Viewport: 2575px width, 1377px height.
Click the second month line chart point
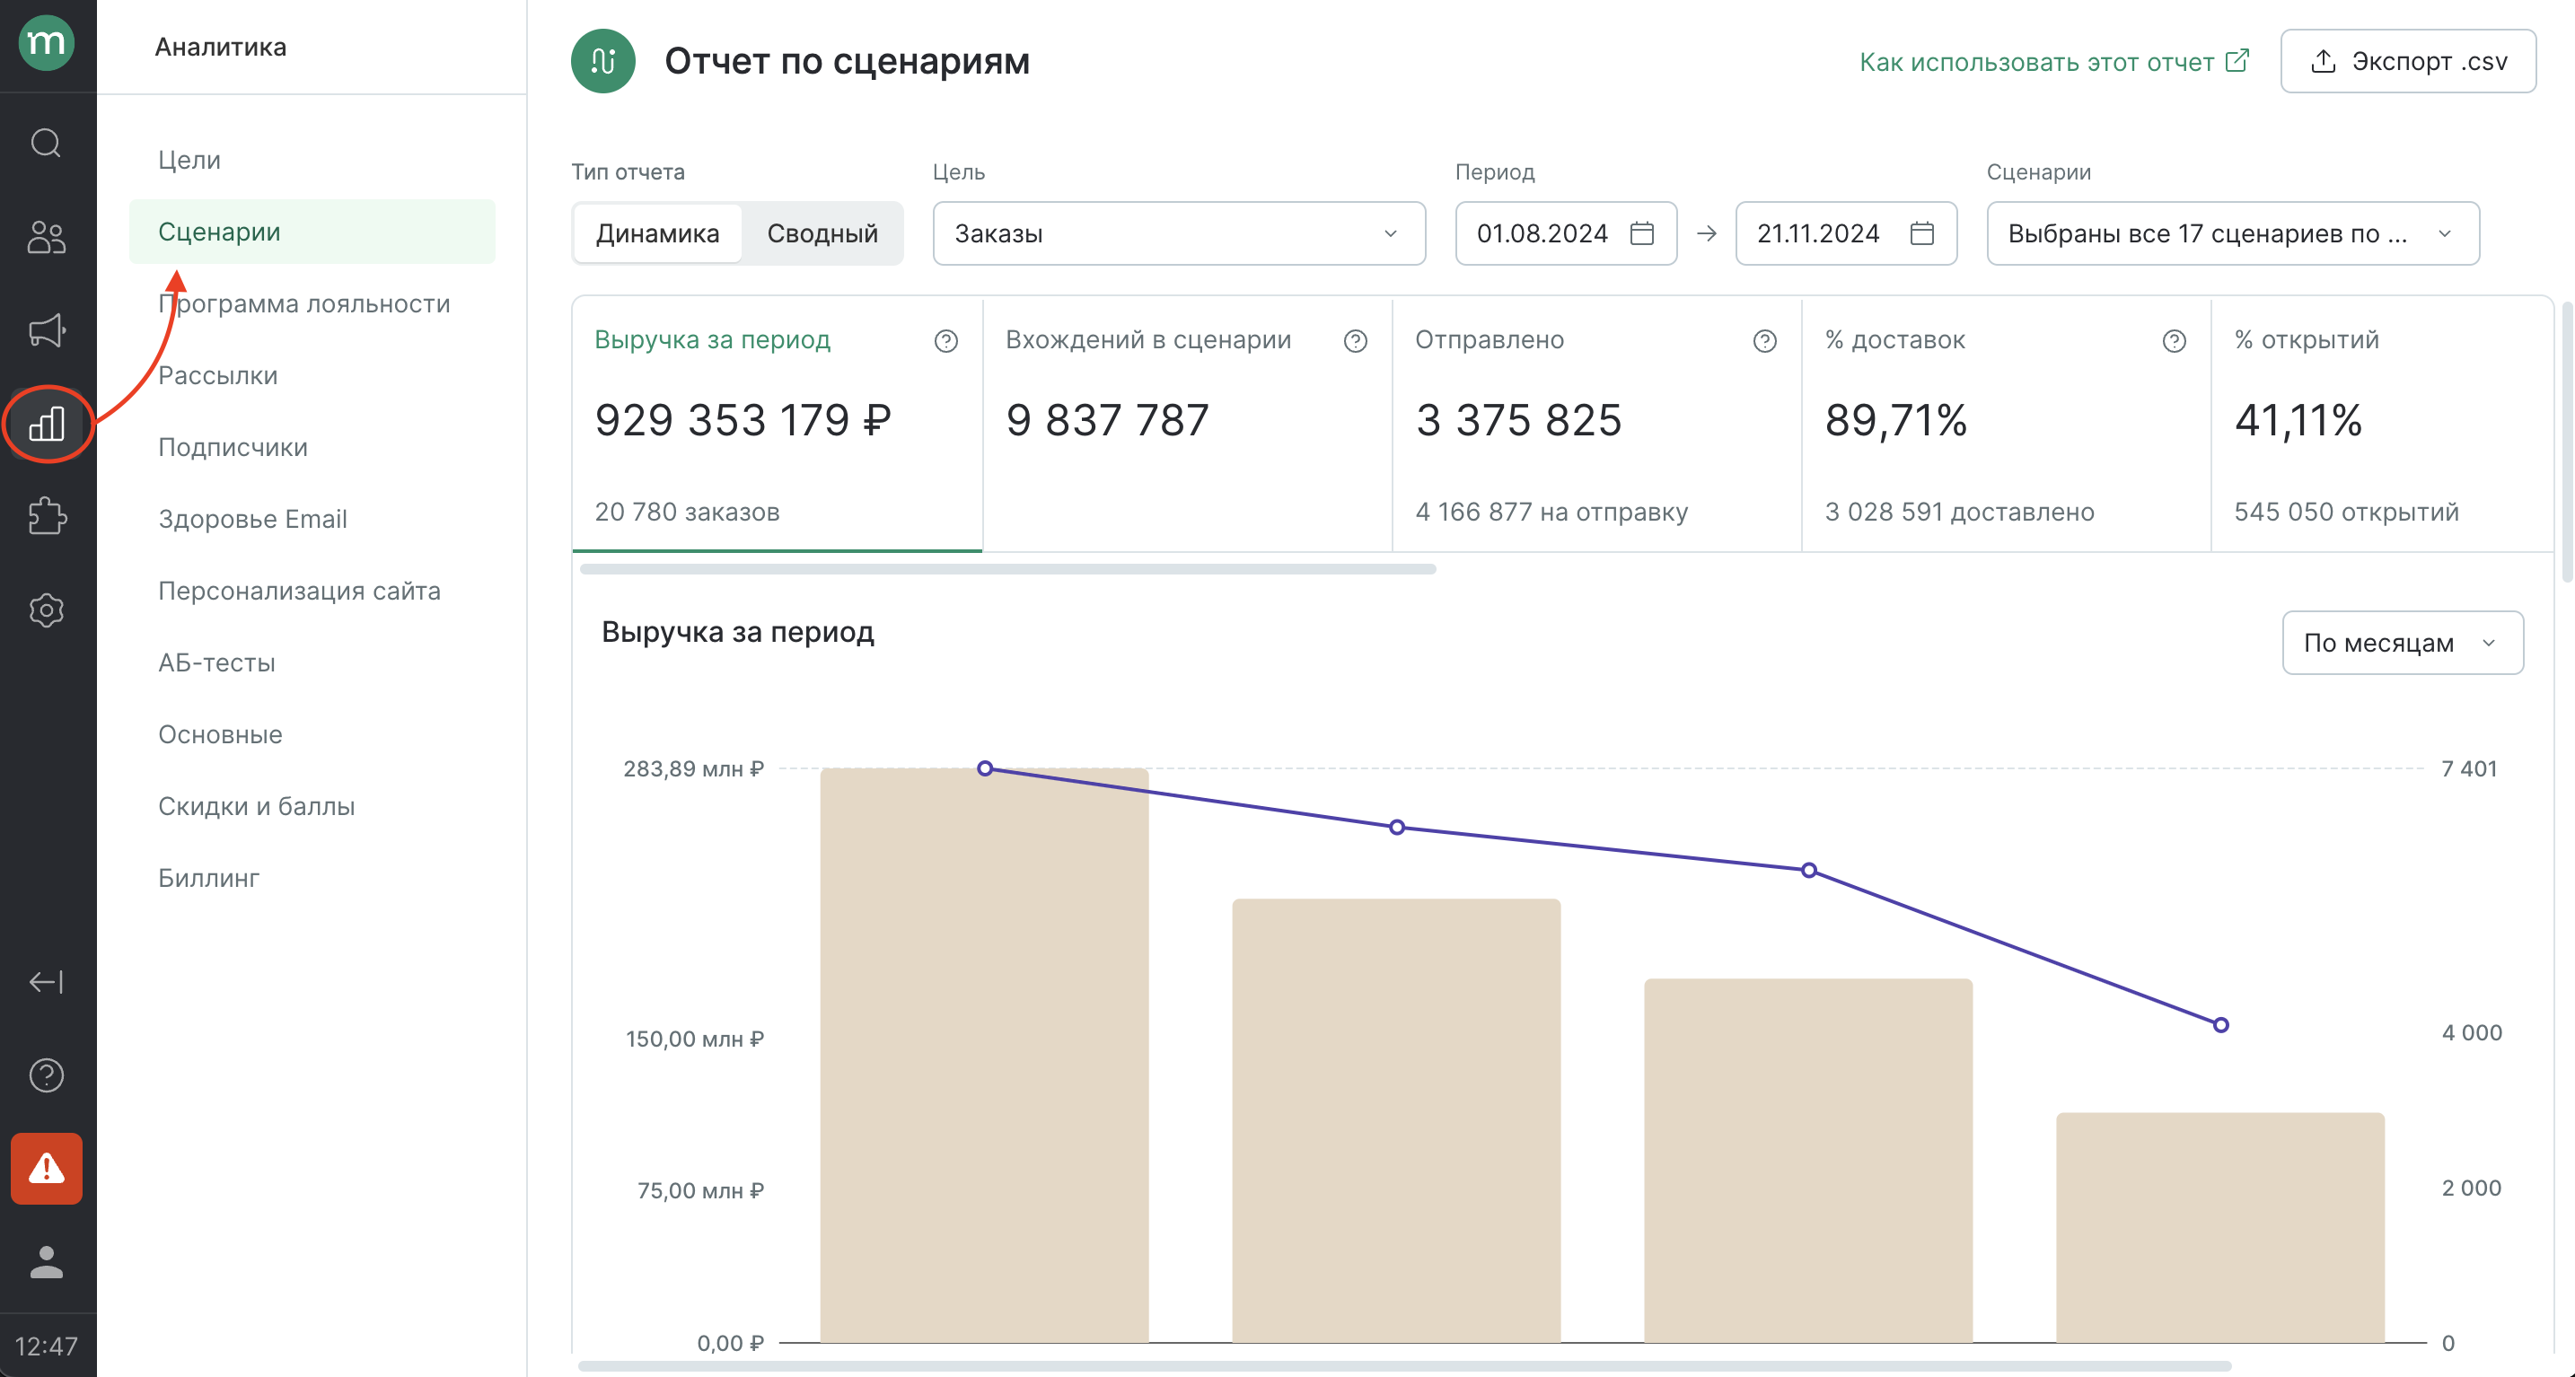[1396, 828]
